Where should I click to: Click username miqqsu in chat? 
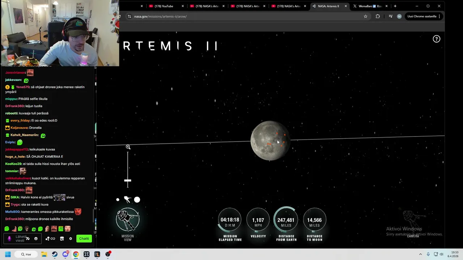click(11, 99)
